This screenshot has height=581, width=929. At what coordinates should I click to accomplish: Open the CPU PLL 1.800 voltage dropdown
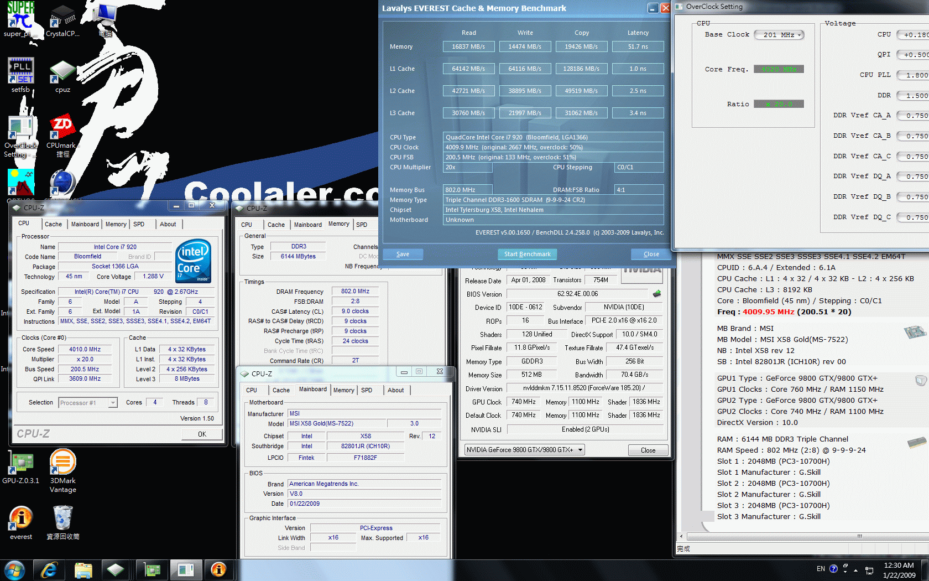point(913,75)
